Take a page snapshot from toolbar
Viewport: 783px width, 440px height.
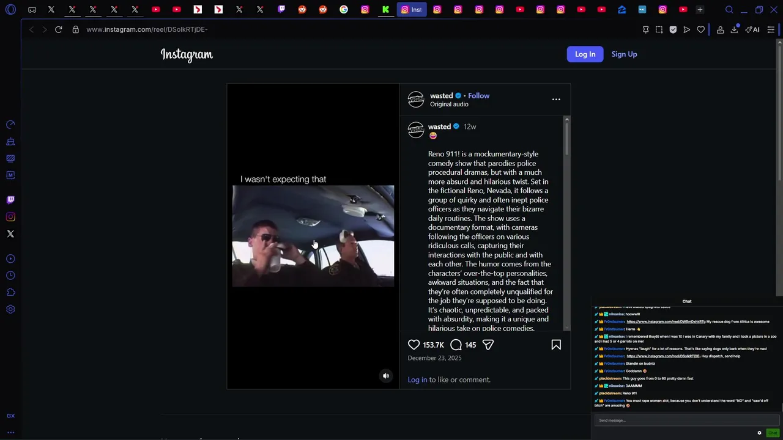(659, 29)
